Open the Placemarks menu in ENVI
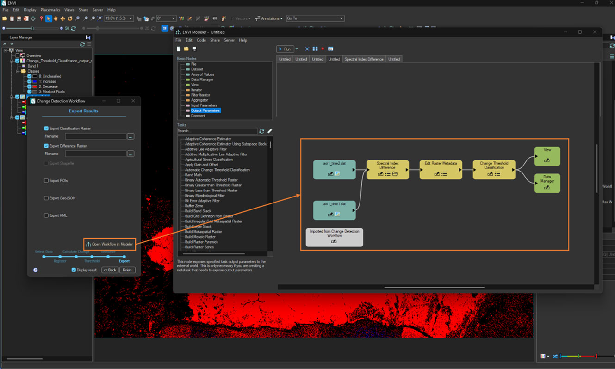615x369 pixels. (x=50, y=10)
